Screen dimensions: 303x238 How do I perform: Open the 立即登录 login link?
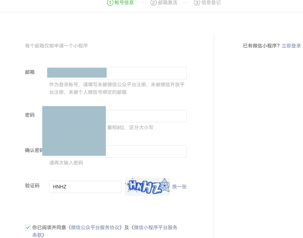(x=291, y=46)
